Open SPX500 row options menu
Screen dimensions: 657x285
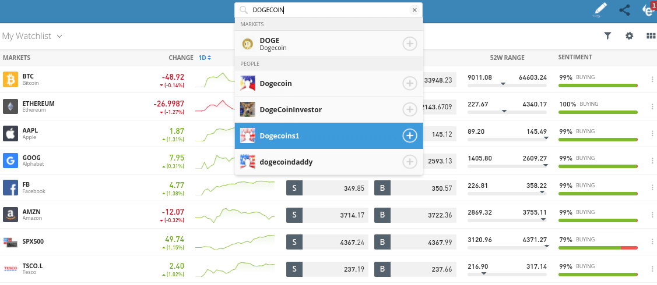[652, 241]
